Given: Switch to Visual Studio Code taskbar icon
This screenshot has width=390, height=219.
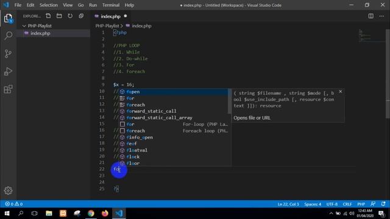Looking at the screenshot, I should (x=119, y=214).
